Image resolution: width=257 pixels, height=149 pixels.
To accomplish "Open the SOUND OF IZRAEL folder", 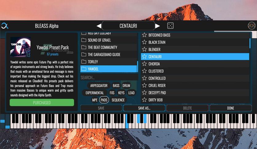I will pyautogui.click(x=109, y=40).
